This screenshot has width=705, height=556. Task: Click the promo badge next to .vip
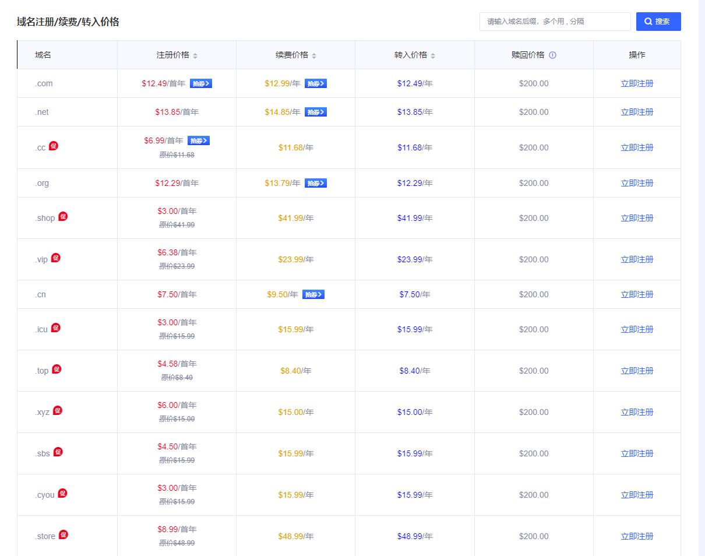[56, 258]
